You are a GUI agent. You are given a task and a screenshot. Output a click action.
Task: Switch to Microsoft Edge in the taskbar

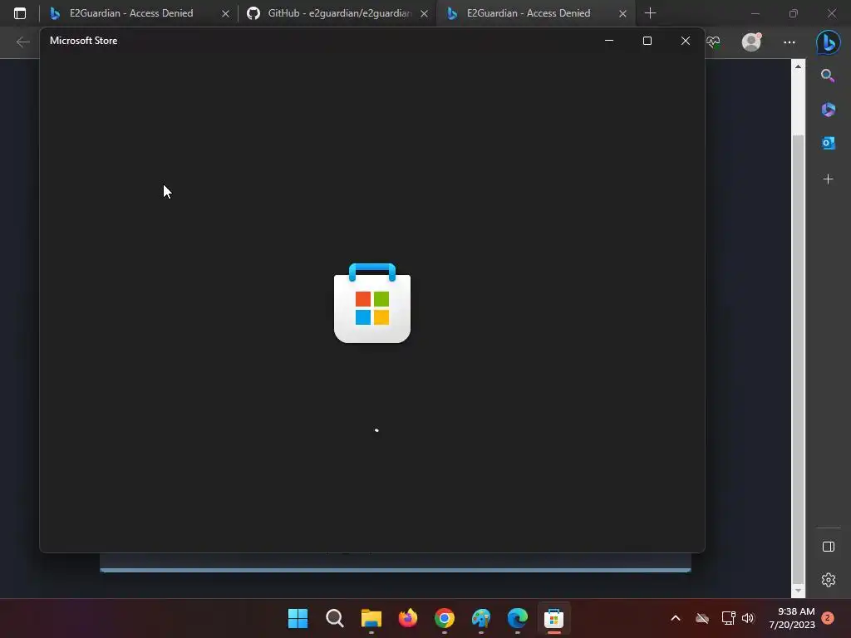click(x=517, y=618)
